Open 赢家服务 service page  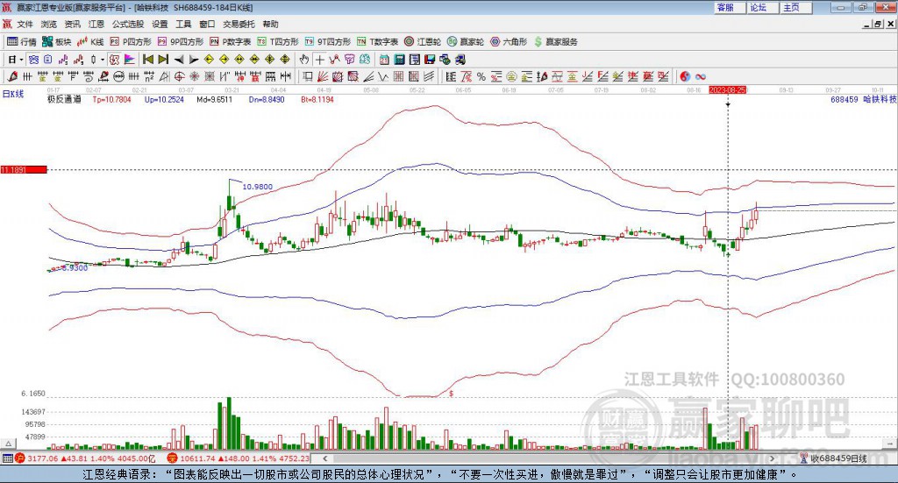point(556,42)
